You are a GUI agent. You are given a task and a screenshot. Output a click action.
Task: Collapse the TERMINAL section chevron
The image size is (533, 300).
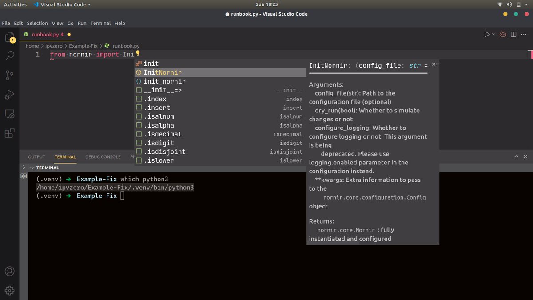pos(32,168)
